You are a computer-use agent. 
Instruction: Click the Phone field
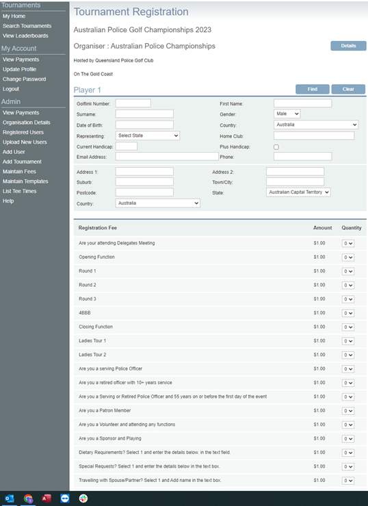(x=302, y=157)
